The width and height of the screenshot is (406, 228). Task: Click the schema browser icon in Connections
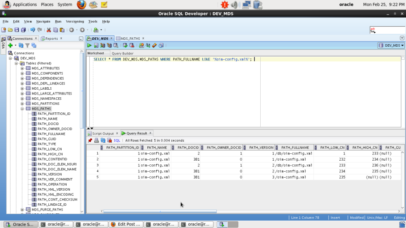point(34,45)
